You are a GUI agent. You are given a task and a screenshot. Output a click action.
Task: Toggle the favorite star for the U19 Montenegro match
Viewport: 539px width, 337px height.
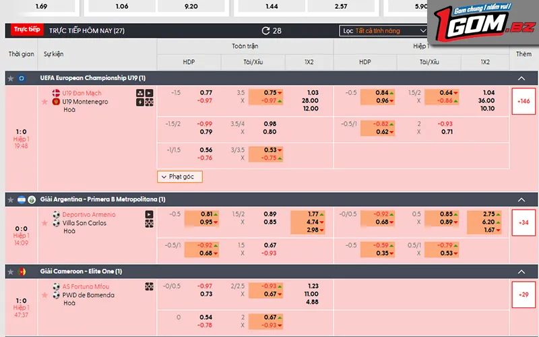[x=44, y=102]
